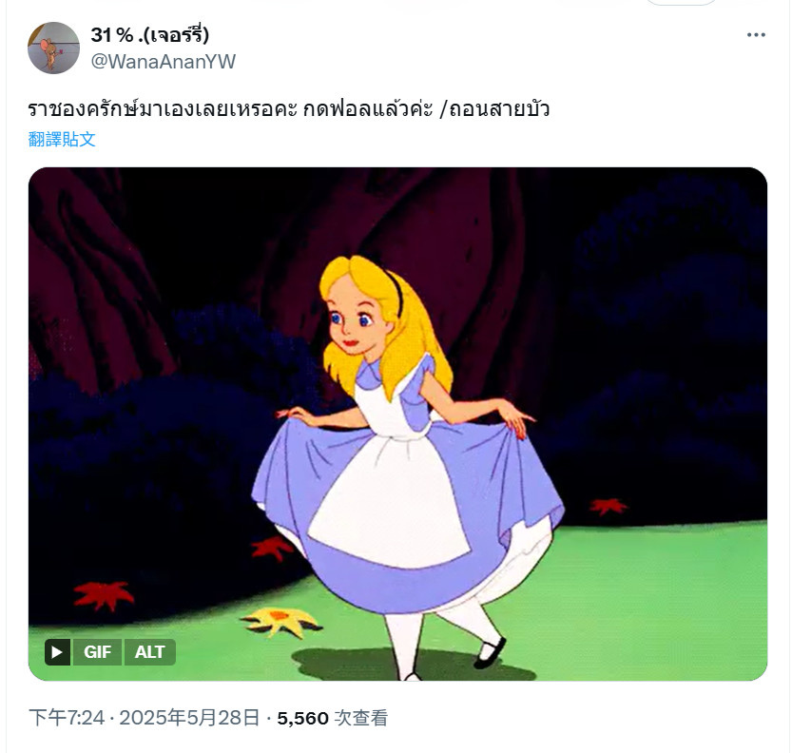Viewport: 792px width, 753px height.
Task: Open the display name 31 % .(เจอร์รี่)
Action: [149, 35]
